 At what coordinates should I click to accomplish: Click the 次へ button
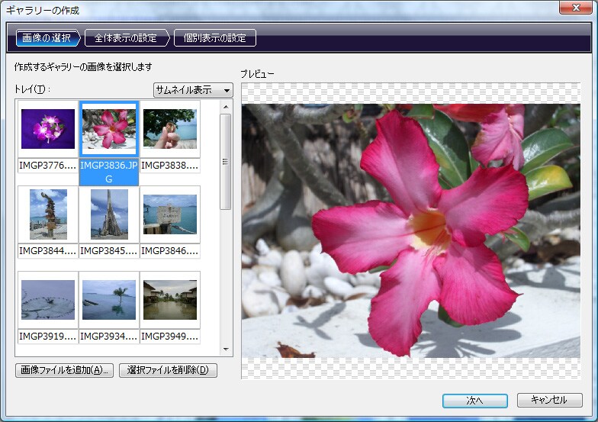474,400
